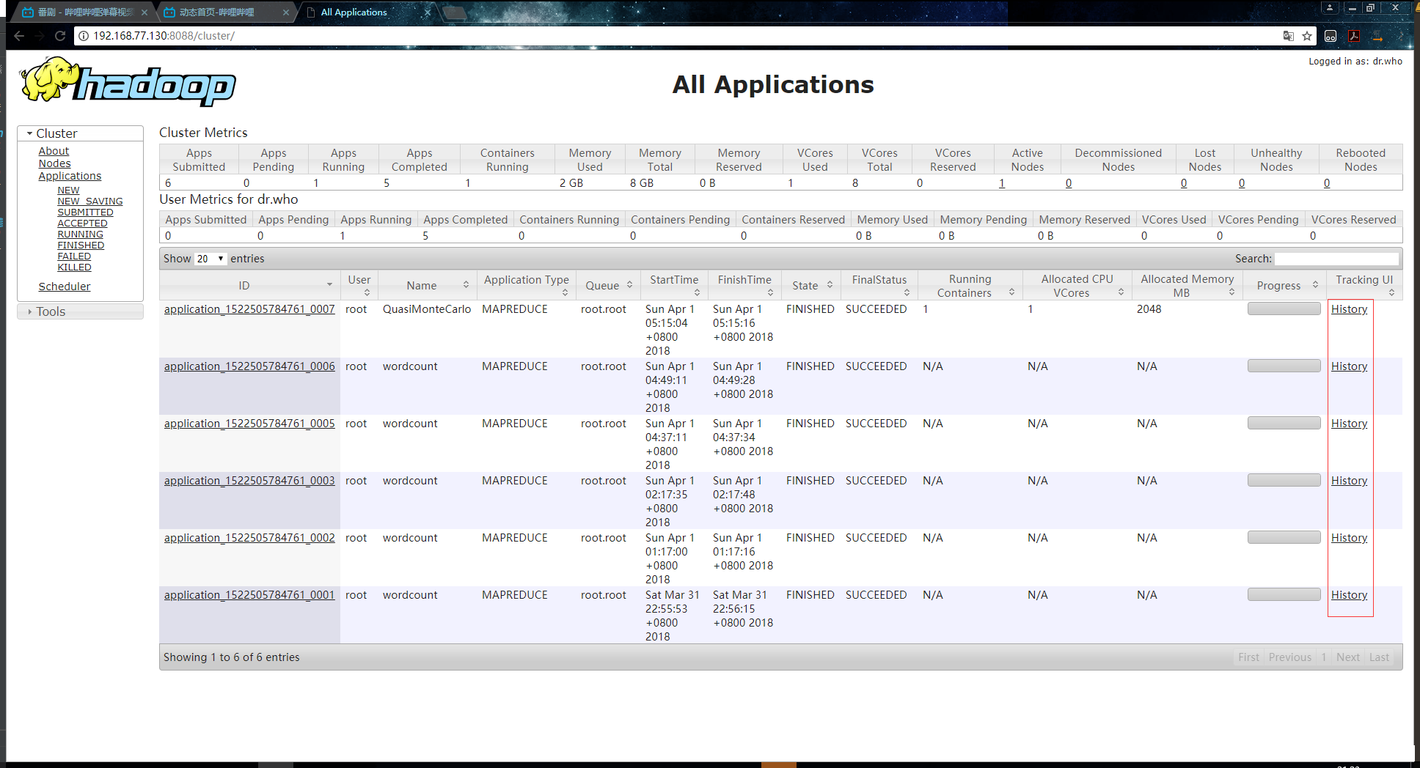Sort table by Allocated Memory MB column
1420x768 pixels.
[x=1231, y=292]
